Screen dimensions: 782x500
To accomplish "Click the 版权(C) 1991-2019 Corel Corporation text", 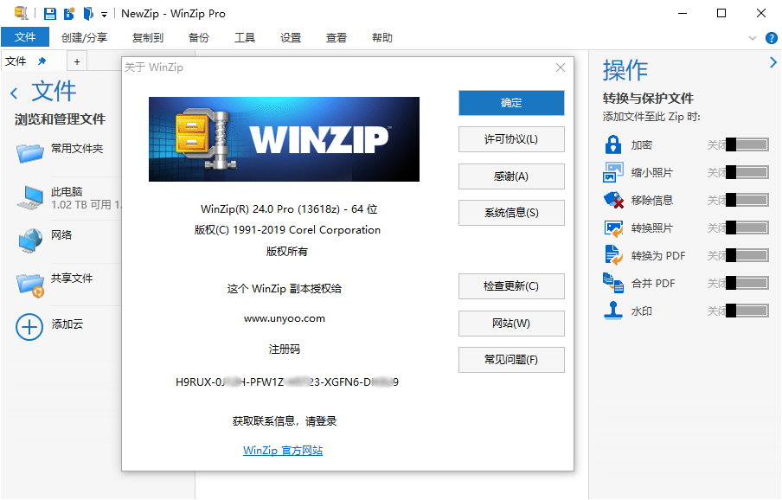I will click(x=287, y=230).
